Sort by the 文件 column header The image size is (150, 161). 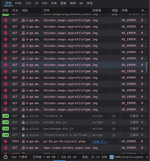66,10
